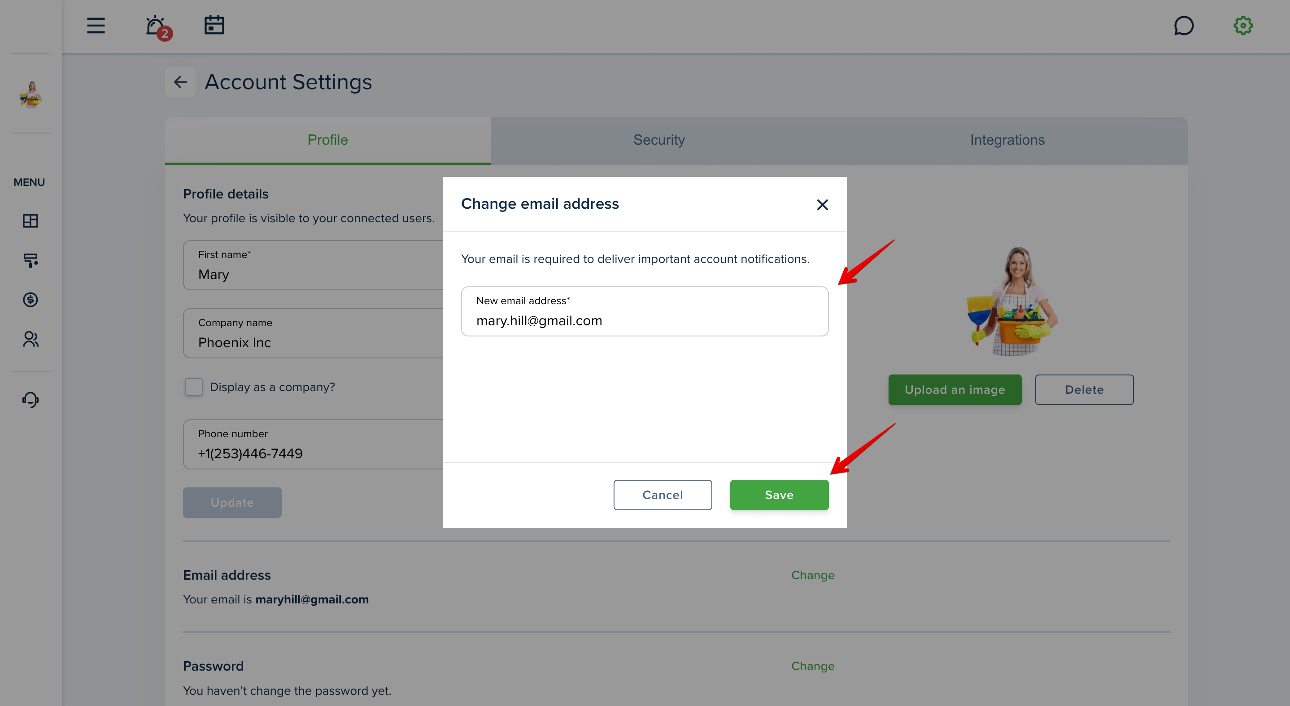The width and height of the screenshot is (1290, 706).
Task: Open the calendar icon in top bar
Action: point(214,25)
